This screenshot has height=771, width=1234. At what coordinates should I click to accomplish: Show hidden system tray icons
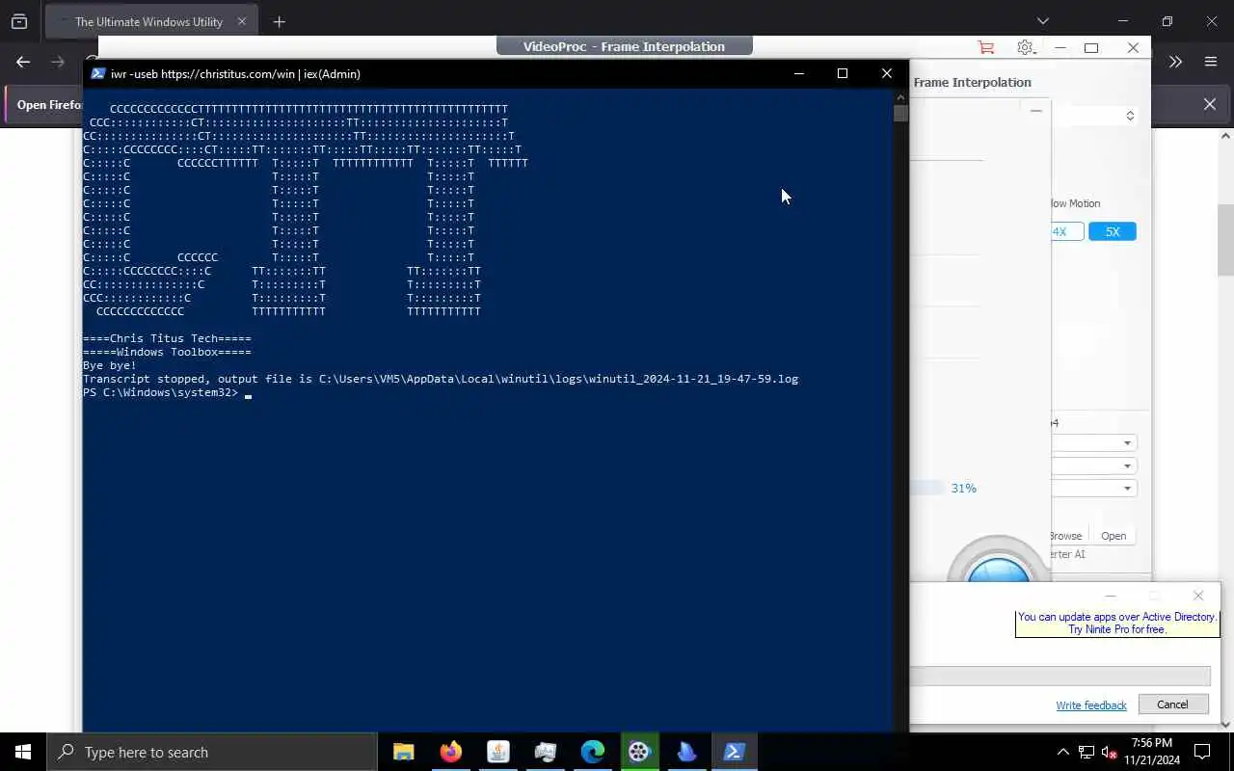(1063, 752)
